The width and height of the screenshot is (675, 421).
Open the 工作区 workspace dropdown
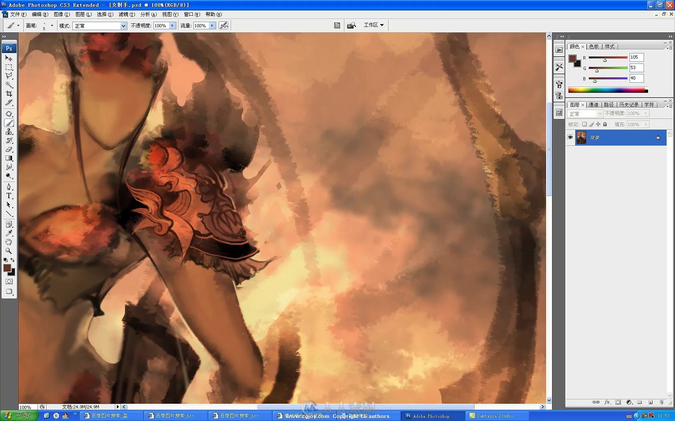[x=374, y=25]
